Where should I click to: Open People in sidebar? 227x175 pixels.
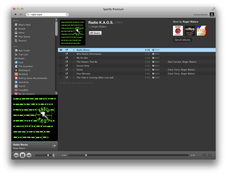tap(20, 29)
